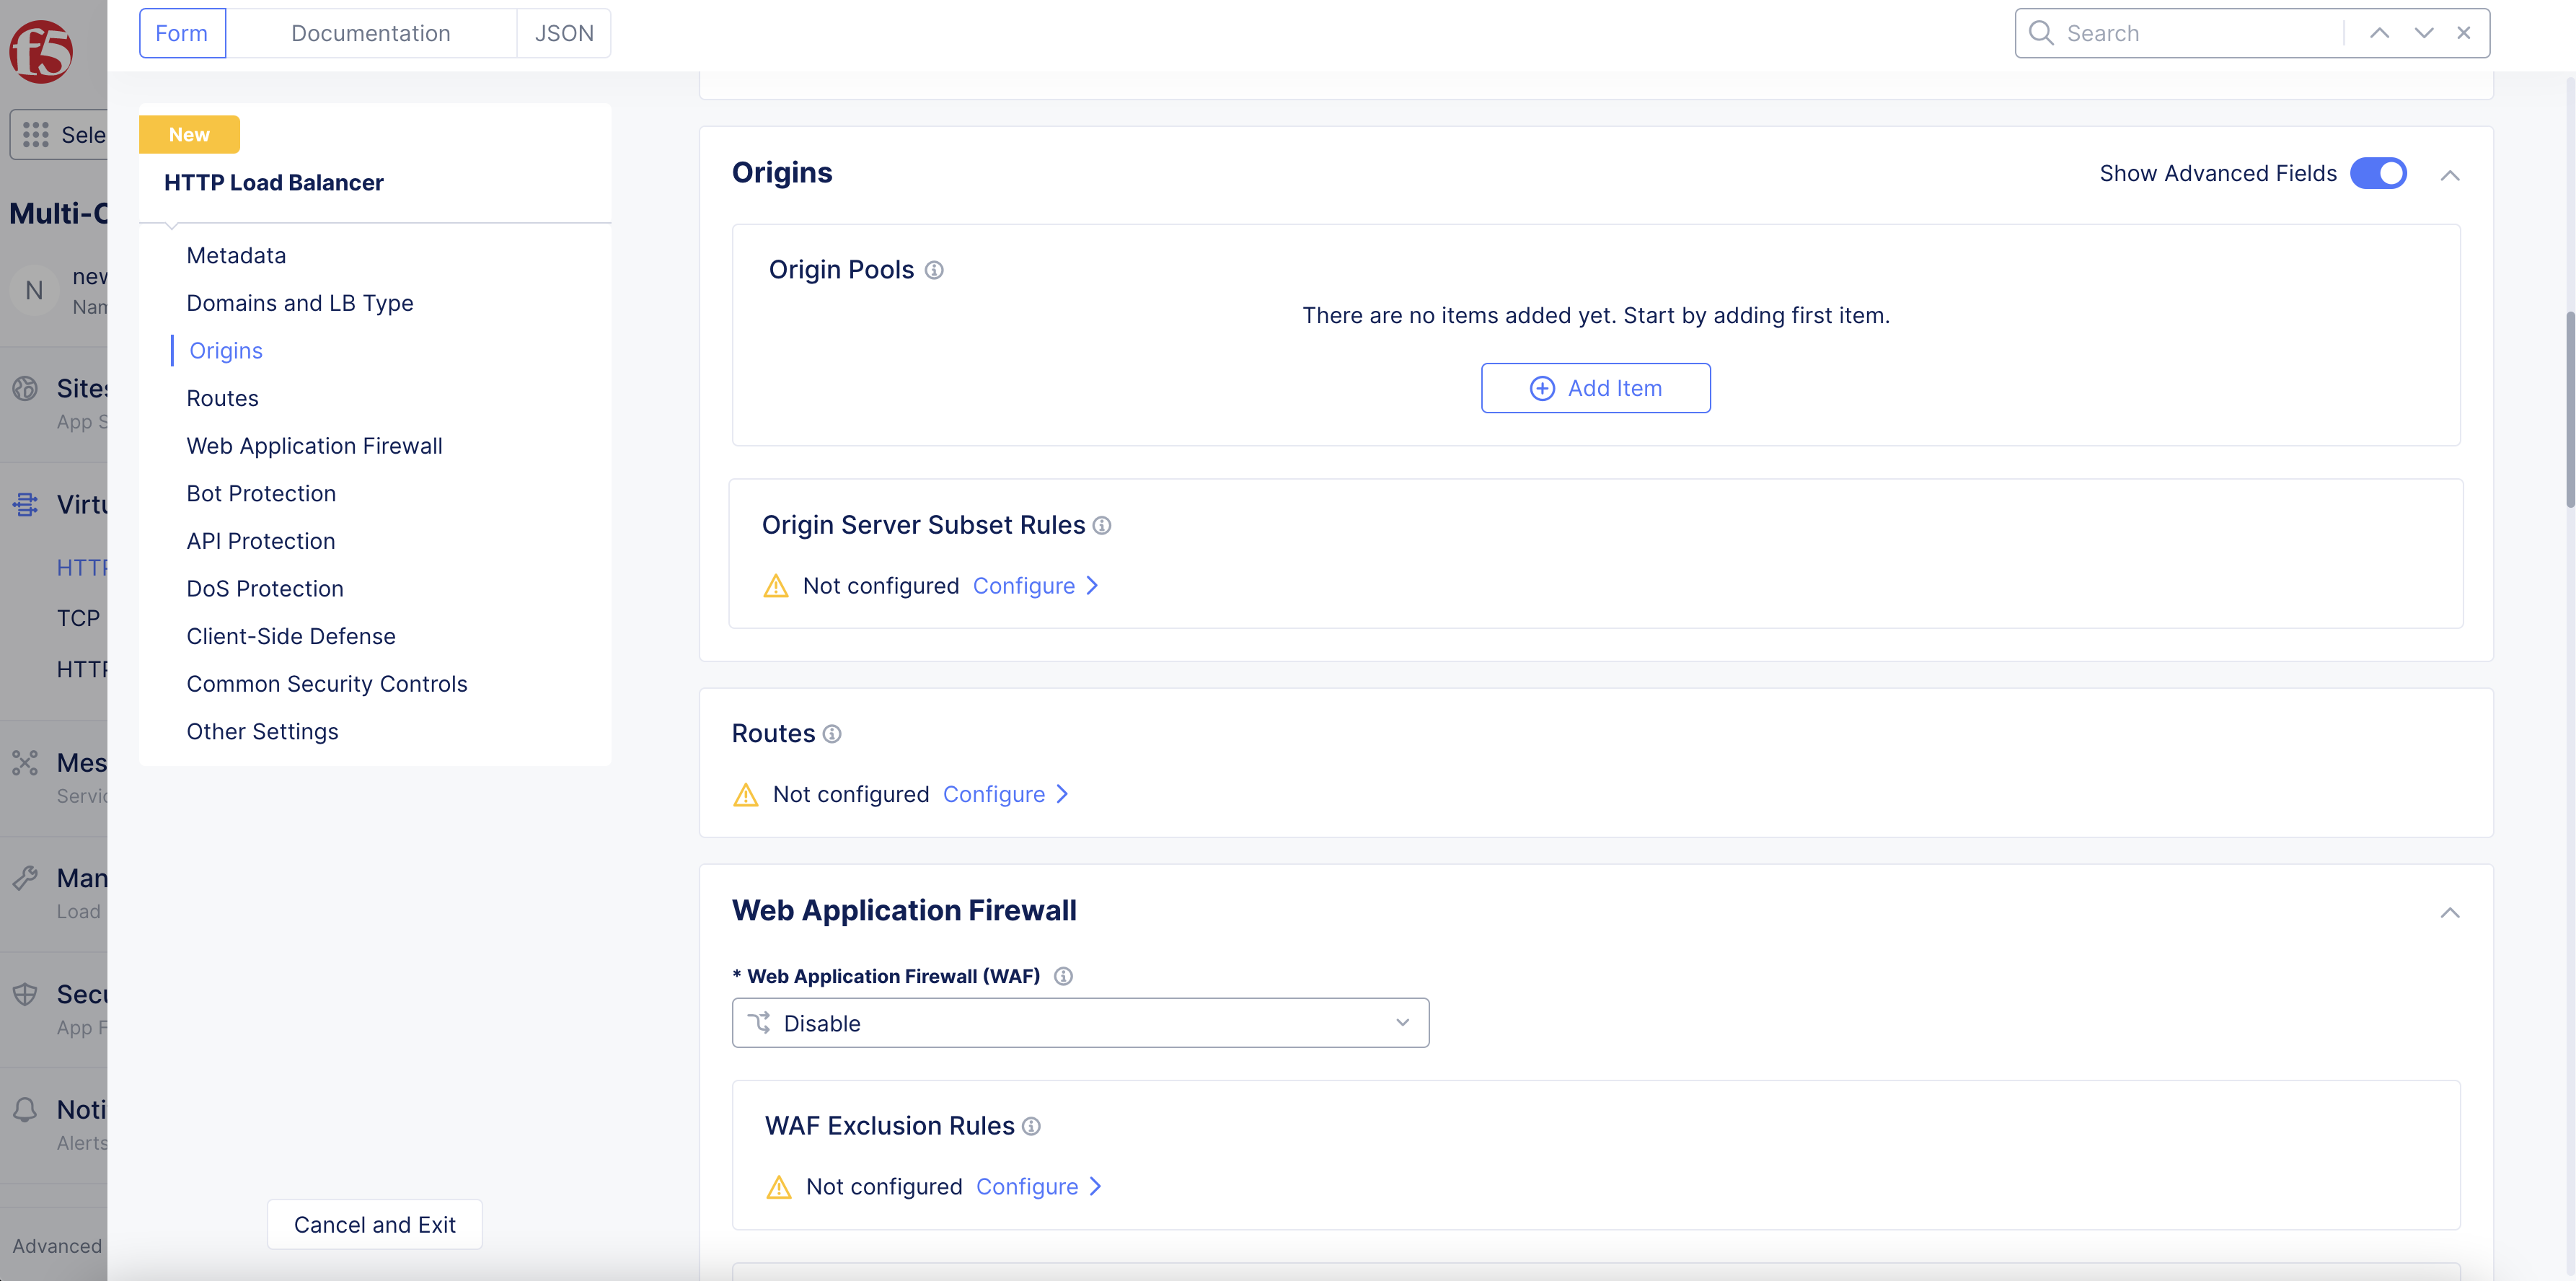Open Configure link for WAF Exclusion Rules
The height and width of the screenshot is (1281, 2576).
(x=1029, y=1187)
